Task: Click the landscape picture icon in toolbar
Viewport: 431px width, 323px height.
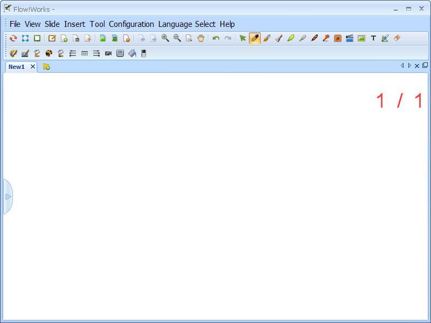Action: (x=362, y=38)
